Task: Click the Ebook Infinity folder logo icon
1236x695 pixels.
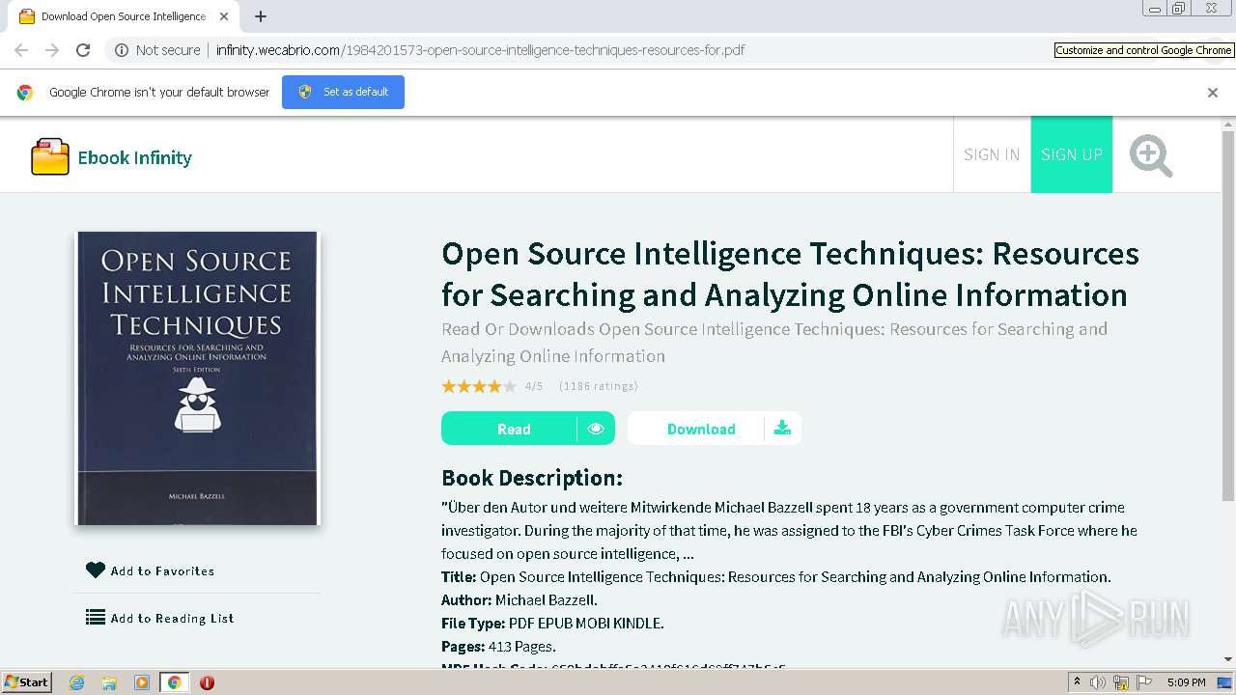Action: pos(50,156)
